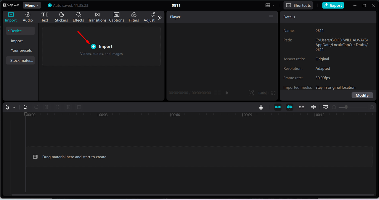Expand more tabs with double chevron
The width and height of the screenshot is (379, 200).
coord(160,18)
